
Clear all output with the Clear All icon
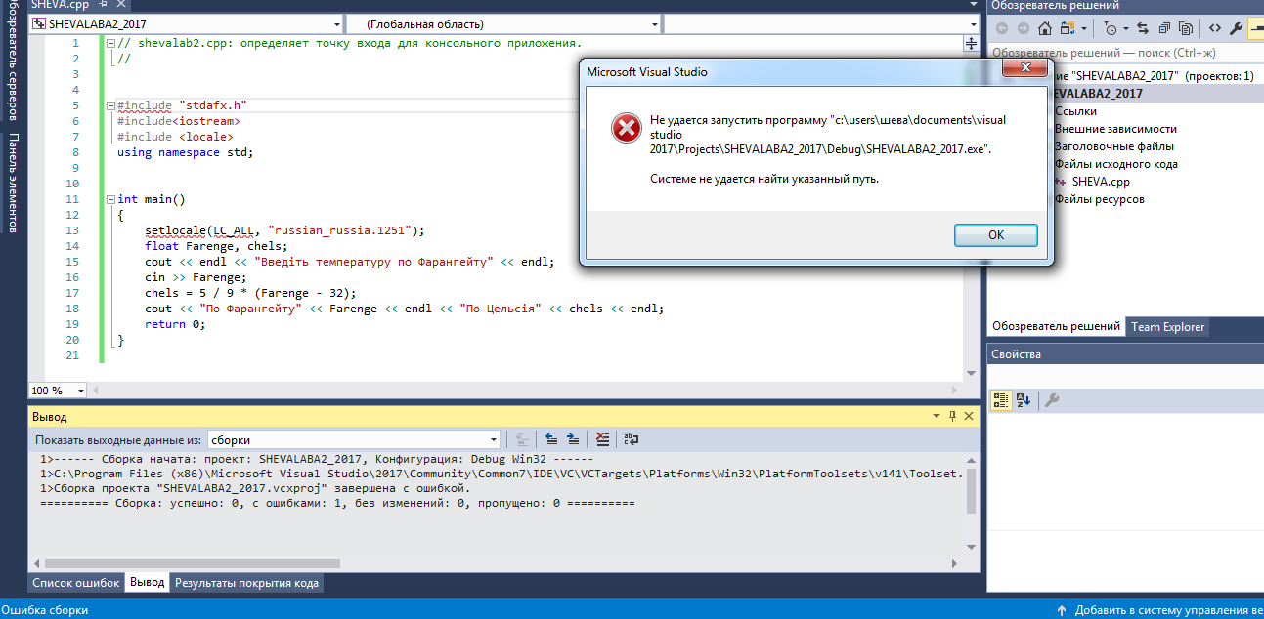coord(603,440)
